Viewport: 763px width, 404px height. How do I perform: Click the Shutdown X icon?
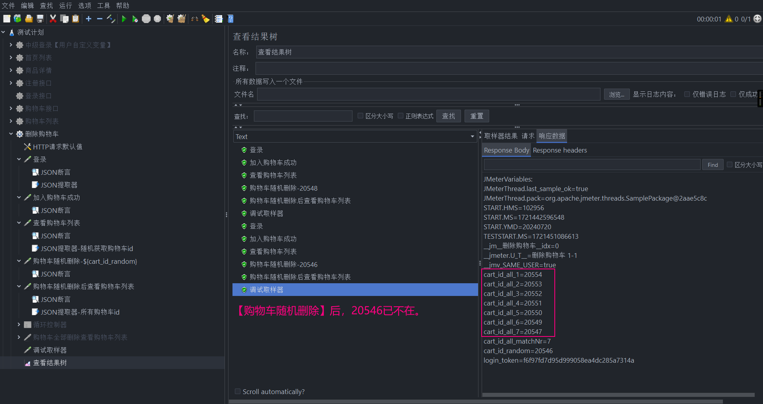tap(157, 19)
